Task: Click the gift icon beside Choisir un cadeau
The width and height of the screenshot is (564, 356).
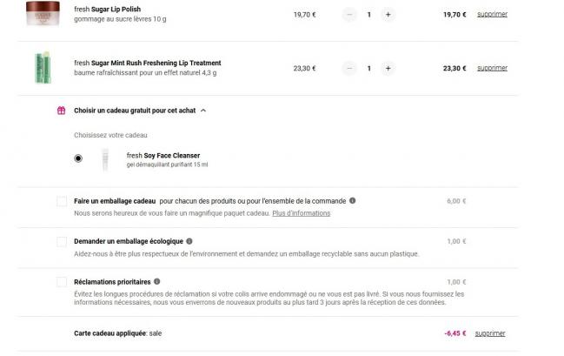Action: [x=61, y=111]
